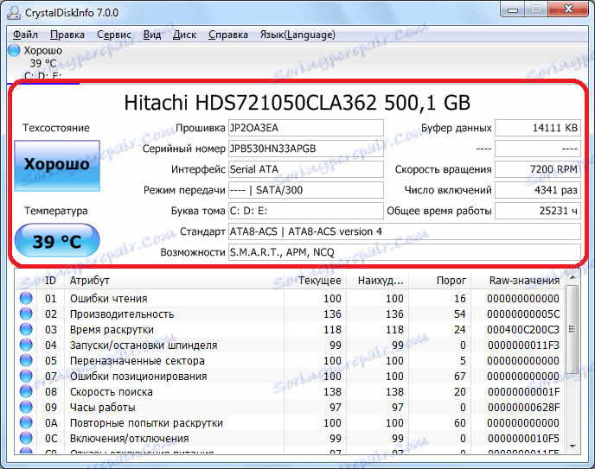Click the Число включений value 4341 раз

(x=538, y=190)
